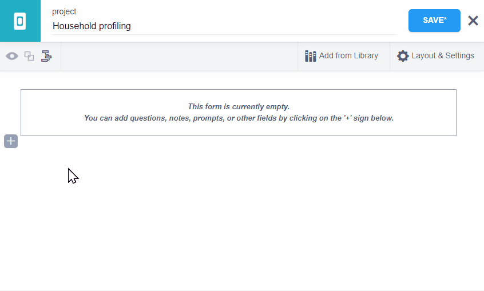
Task: Click the teal project form icon
Action: pyautogui.click(x=20, y=21)
